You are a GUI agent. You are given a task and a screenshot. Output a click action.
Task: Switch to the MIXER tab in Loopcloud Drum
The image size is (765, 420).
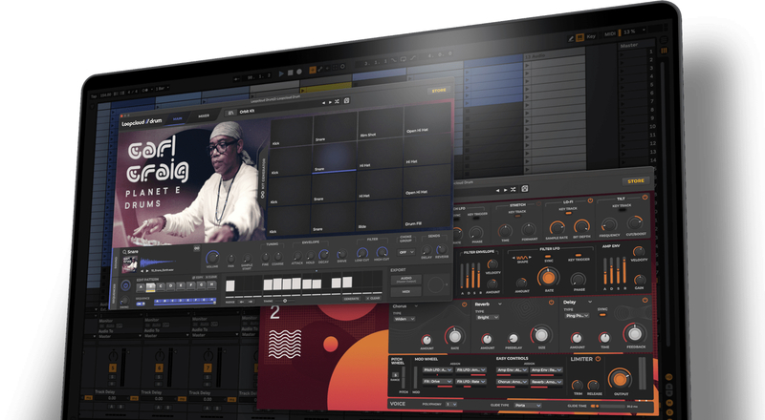(204, 115)
